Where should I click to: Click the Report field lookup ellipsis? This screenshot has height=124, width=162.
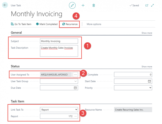75,117
